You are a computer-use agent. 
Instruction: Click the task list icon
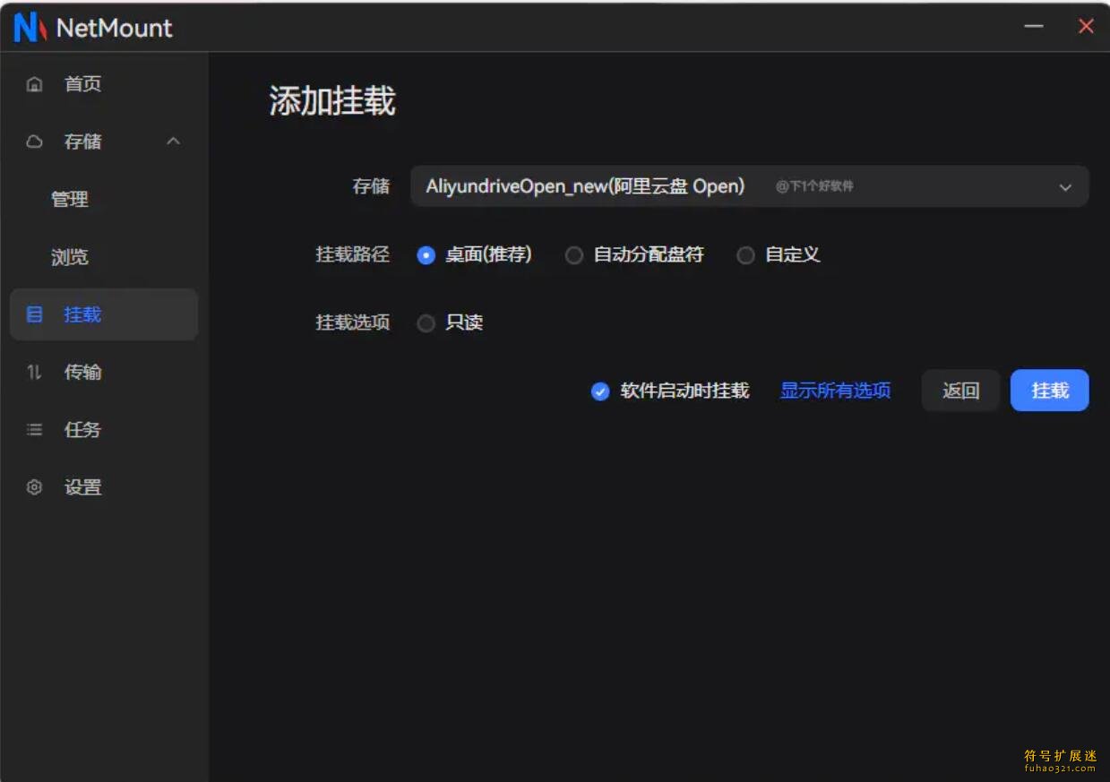coord(35,430)
